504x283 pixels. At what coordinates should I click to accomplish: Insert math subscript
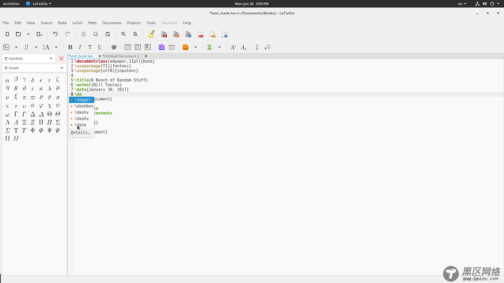pos(243,47)
